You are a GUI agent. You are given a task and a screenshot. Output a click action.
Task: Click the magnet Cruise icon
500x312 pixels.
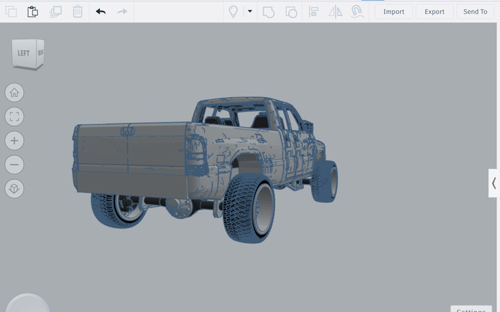357,12
